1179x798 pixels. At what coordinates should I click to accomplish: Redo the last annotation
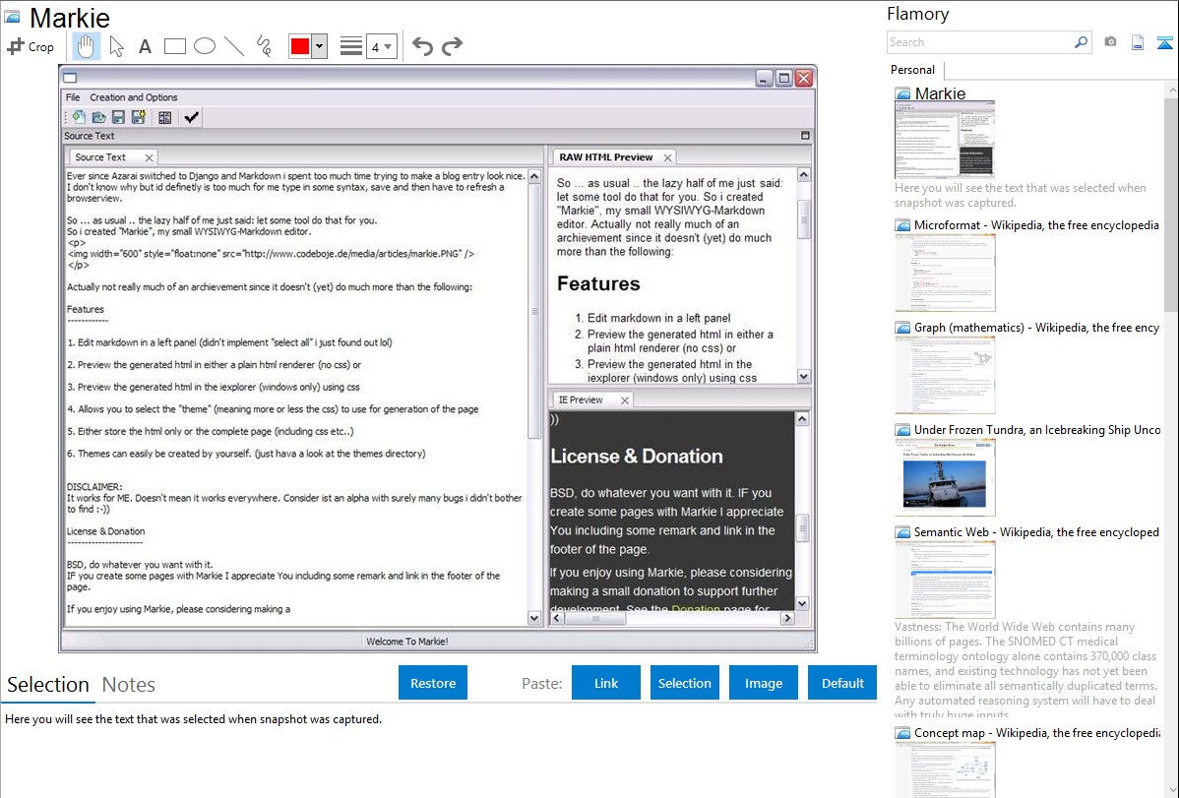click(452, 46)
